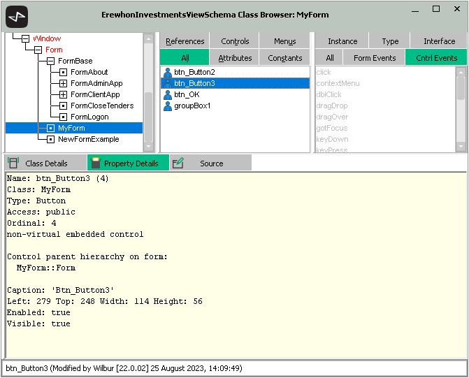Click the groupBox1 property icon
The width and height of the screenshot is (469, 378).
pyautogui.click(x=168, y=106)
